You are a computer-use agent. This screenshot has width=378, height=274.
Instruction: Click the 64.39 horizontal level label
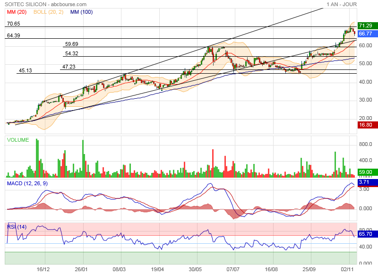pos(14,35)
